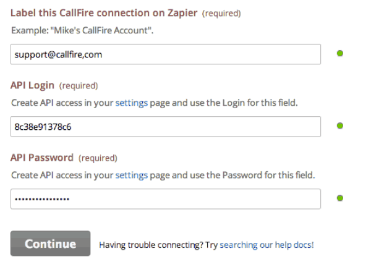Focus the connection label field containing support@callfire,com
This screenshot has width=371, height=272.
click(166, 54)
